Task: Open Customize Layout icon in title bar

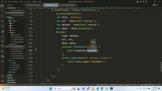Action: (146, 2)
